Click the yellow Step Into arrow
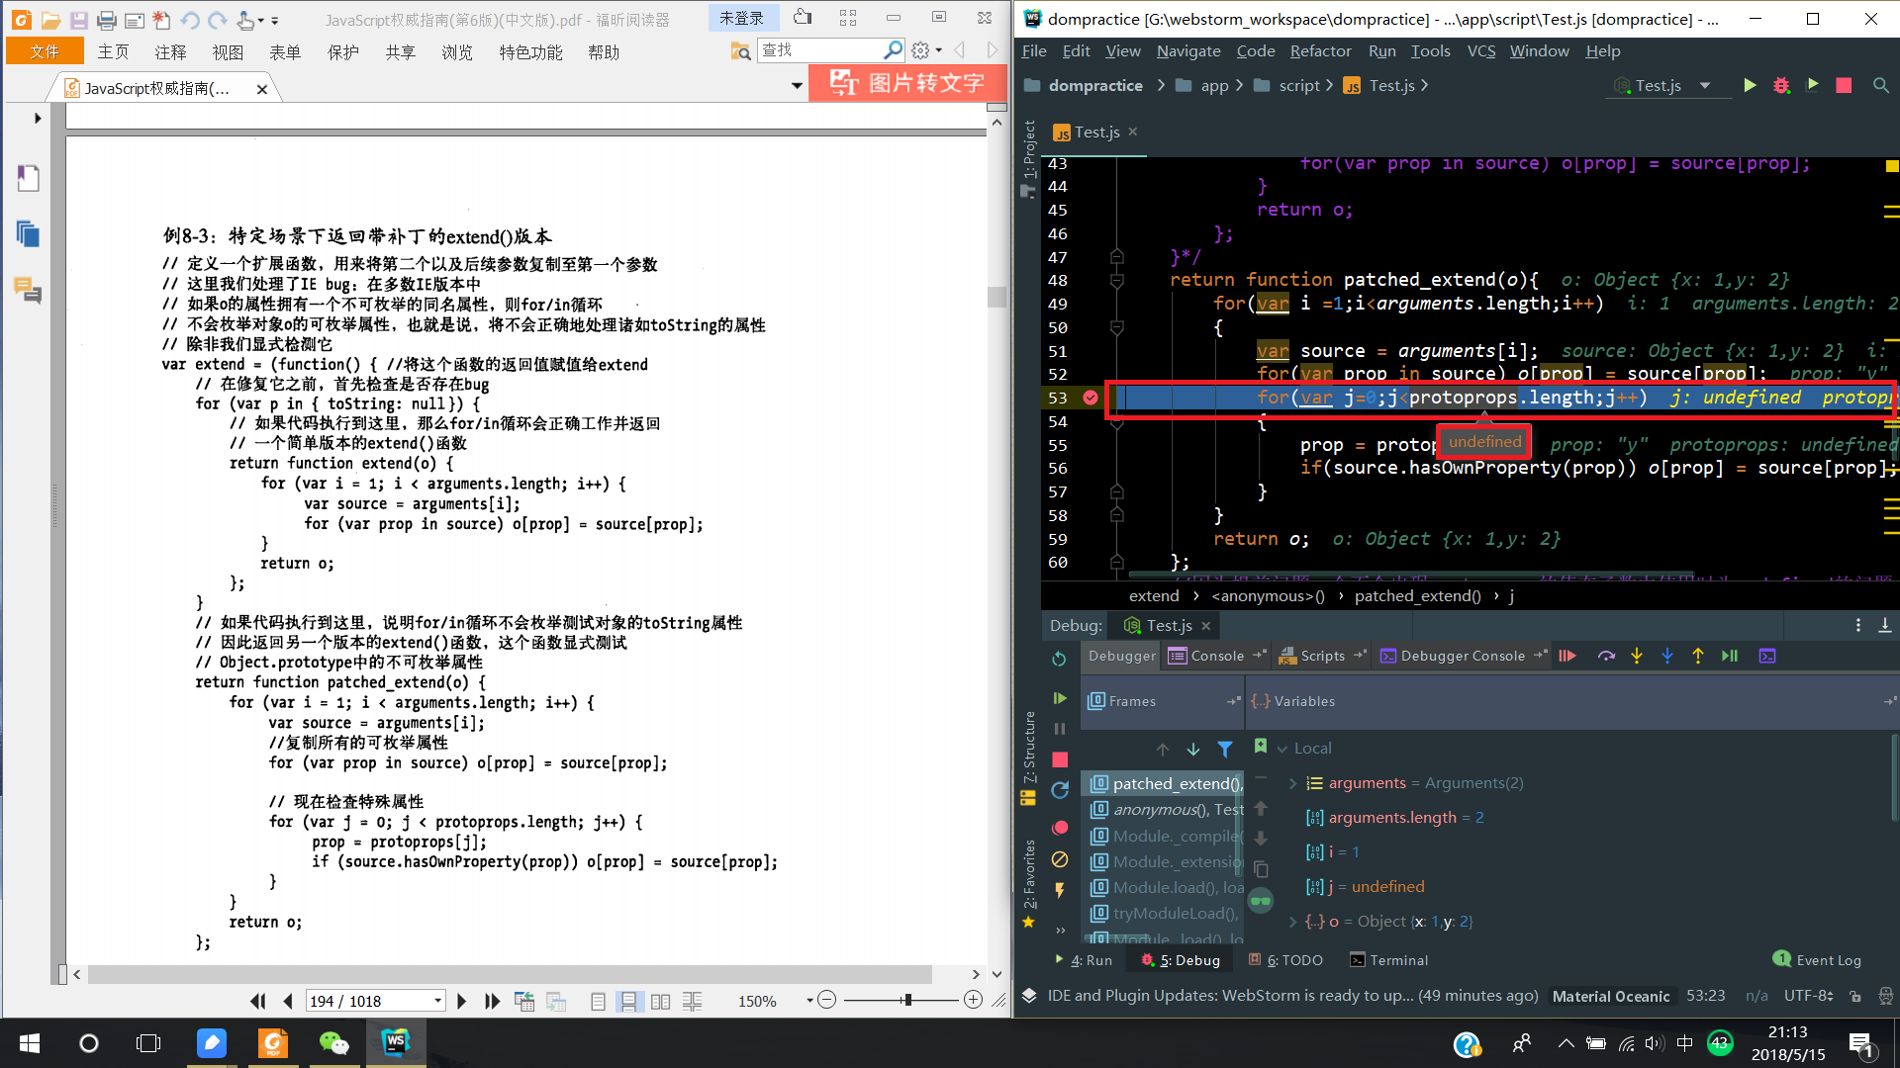The image size is (1900, 1068). (x=1637, y=656)
